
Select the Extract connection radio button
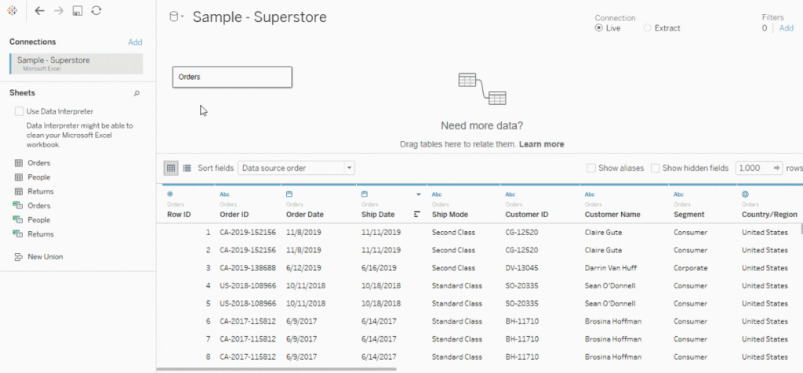(x=647, y=28)
